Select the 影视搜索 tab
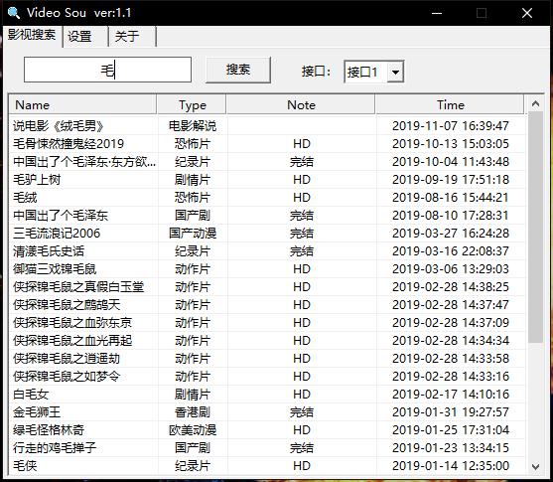The width and height of the screenshot is (553, 482). tap(33, 36)
